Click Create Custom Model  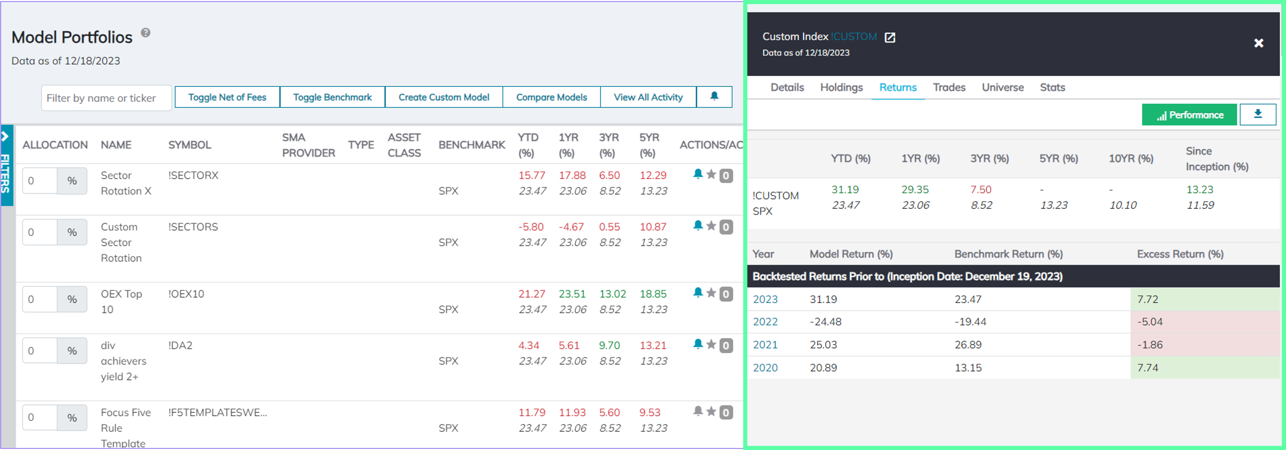tap(443, 97)
